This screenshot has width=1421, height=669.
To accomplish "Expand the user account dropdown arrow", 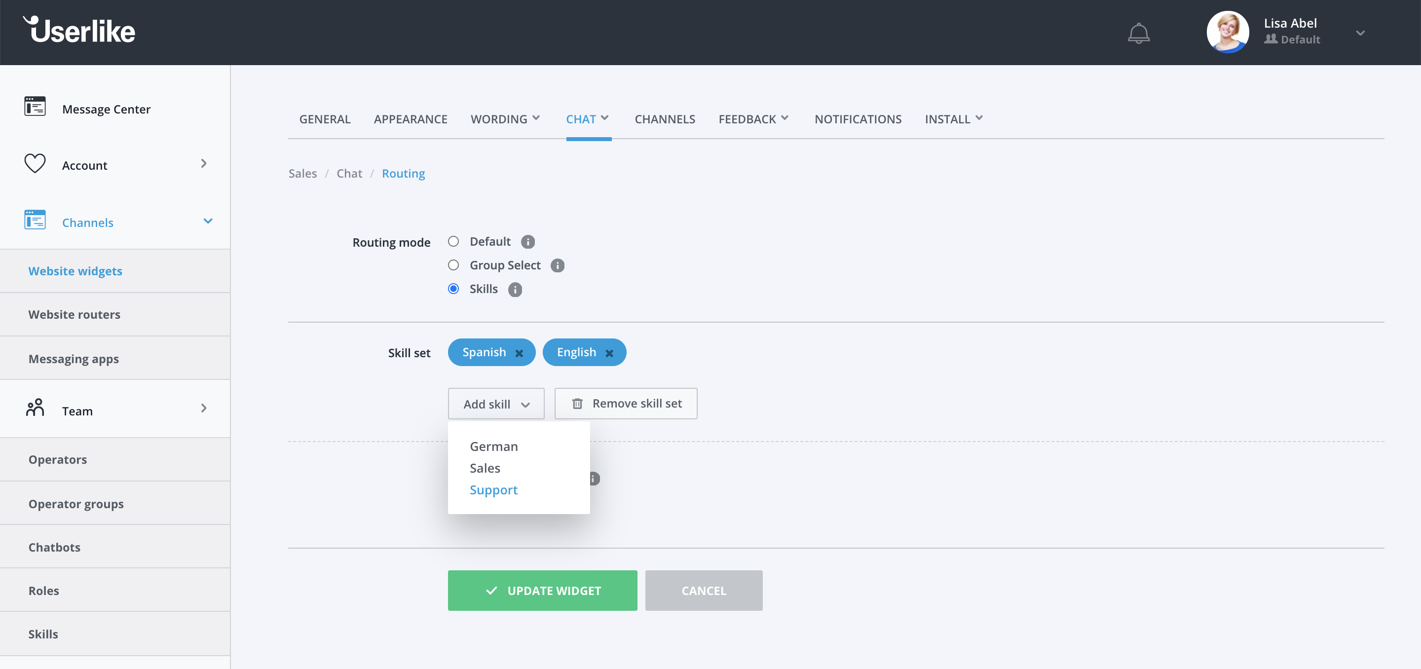I will (x=1360, y=33).
